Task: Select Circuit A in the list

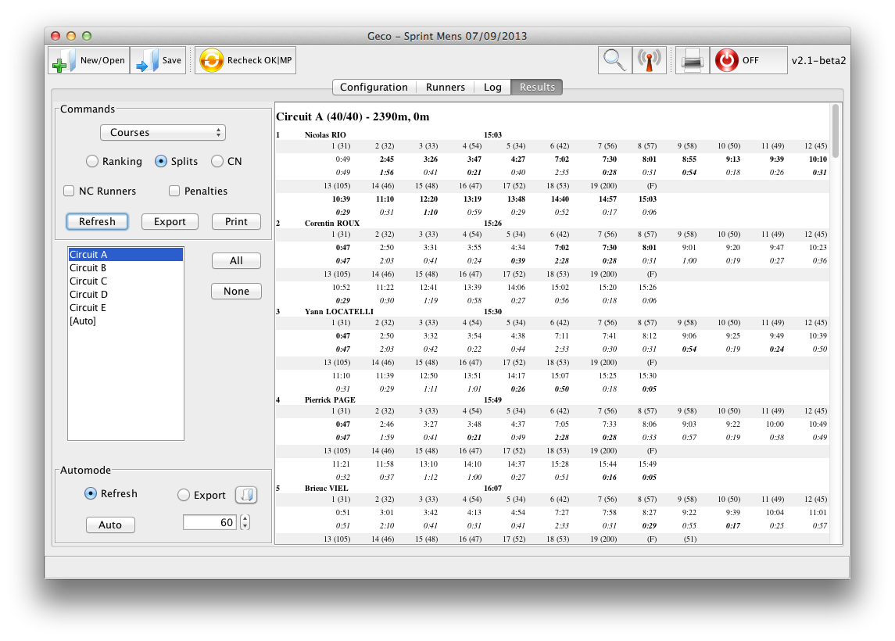Action: coord(126,255)
